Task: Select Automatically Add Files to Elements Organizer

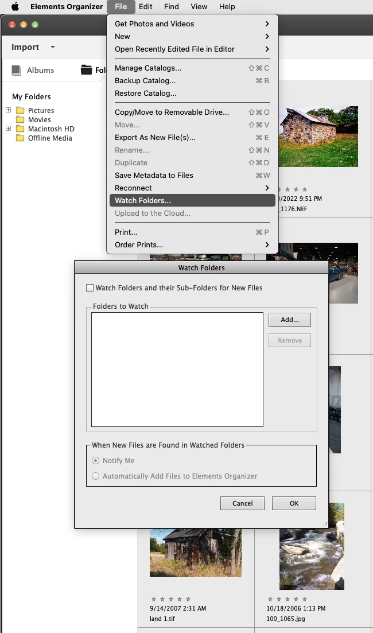Action: (95, 476)
